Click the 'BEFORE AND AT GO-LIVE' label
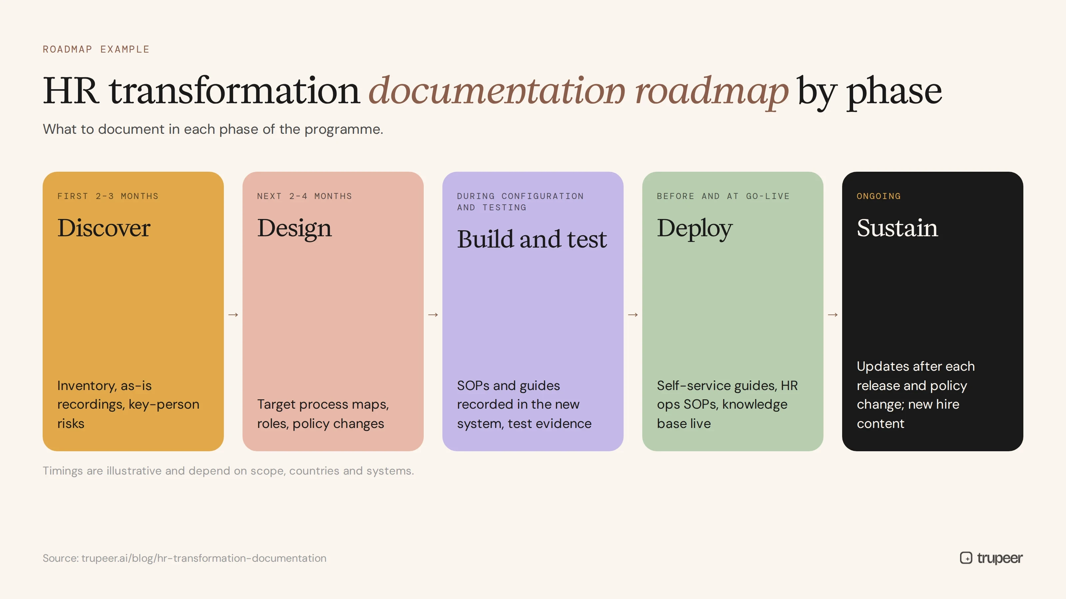Viewport: 1066px width, 599px height. (723, 196)
